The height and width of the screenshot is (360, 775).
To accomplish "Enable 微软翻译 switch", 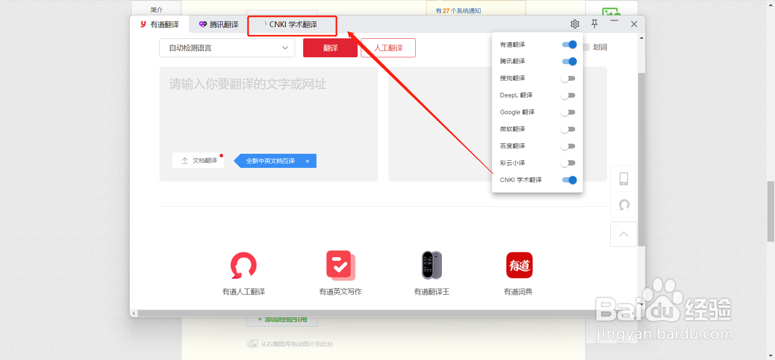I will 568,129.
